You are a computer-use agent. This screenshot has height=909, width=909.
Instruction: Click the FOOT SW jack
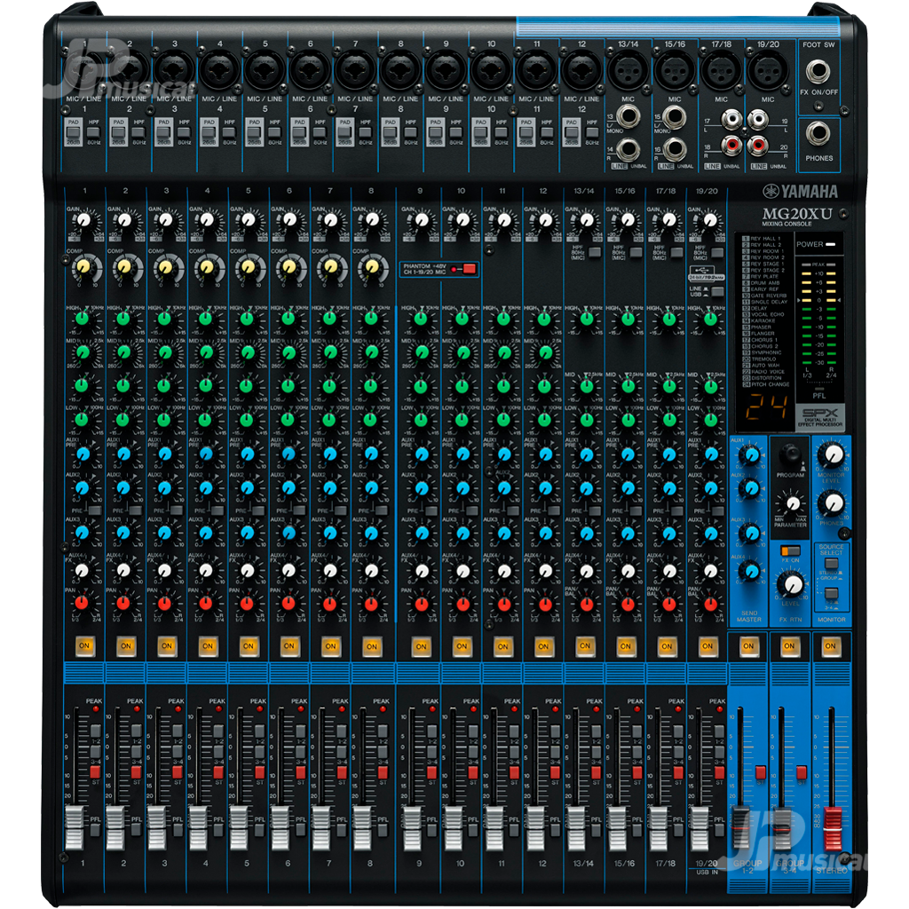coord(818,71)
